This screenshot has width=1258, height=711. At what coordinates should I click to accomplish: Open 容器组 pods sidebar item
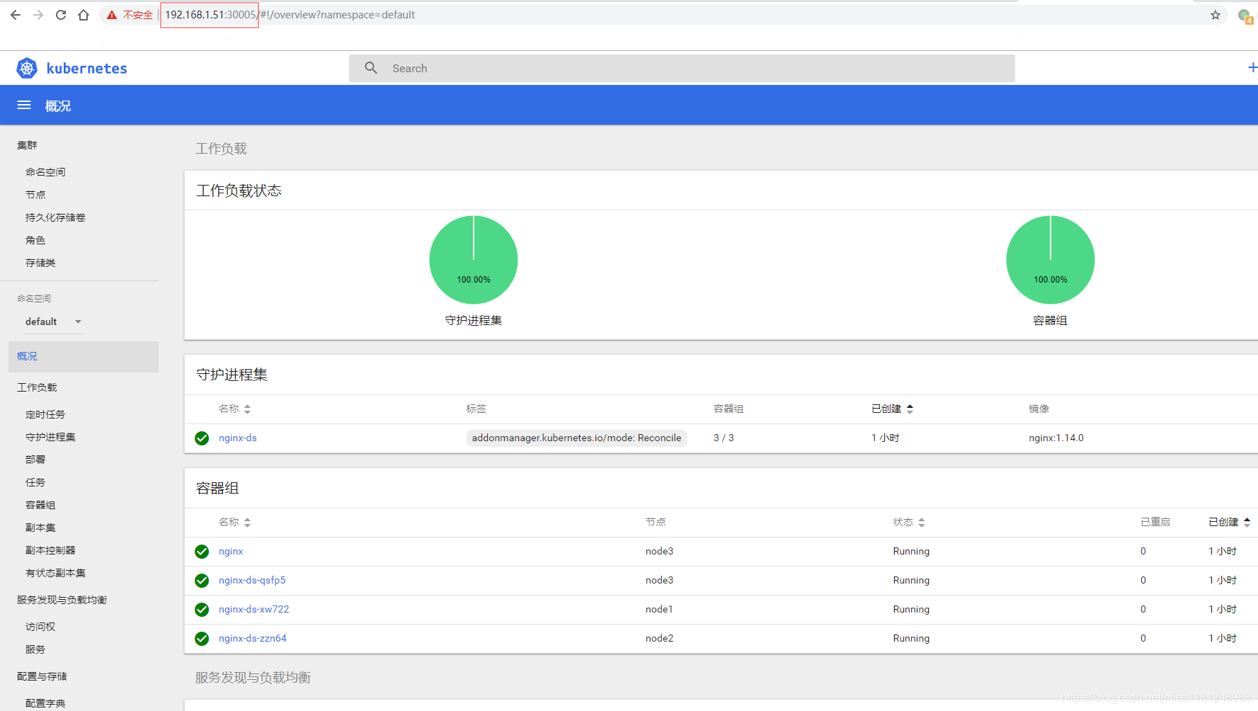click(40, 505)
